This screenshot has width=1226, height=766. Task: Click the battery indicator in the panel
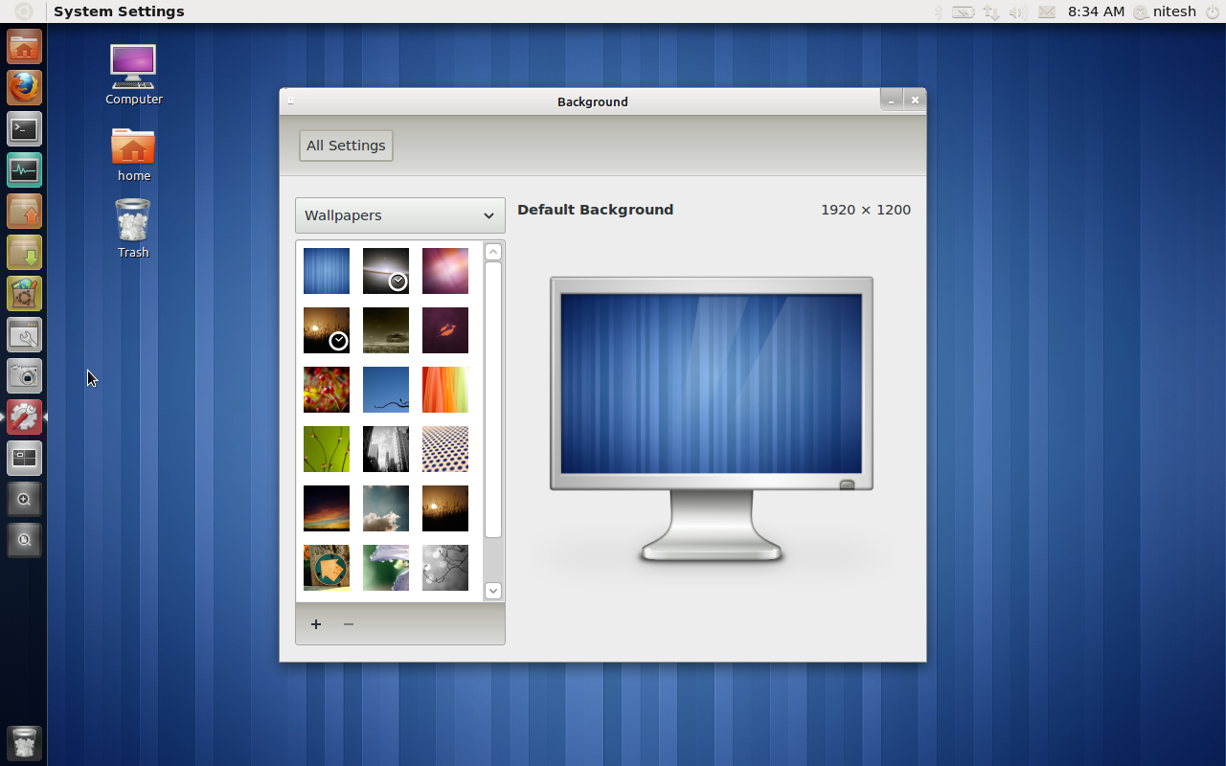[x=964, y=11]
